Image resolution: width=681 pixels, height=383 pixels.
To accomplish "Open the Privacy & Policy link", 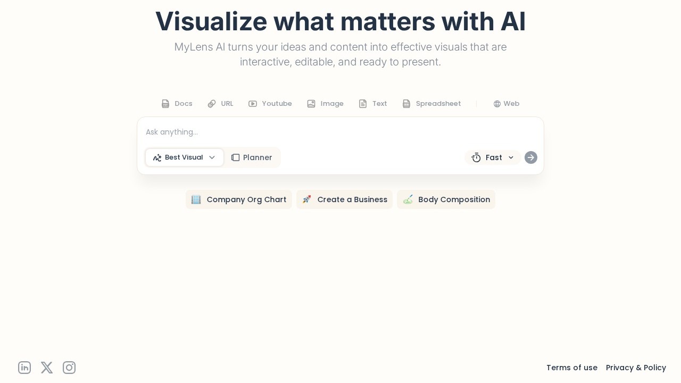I will 636,368.
